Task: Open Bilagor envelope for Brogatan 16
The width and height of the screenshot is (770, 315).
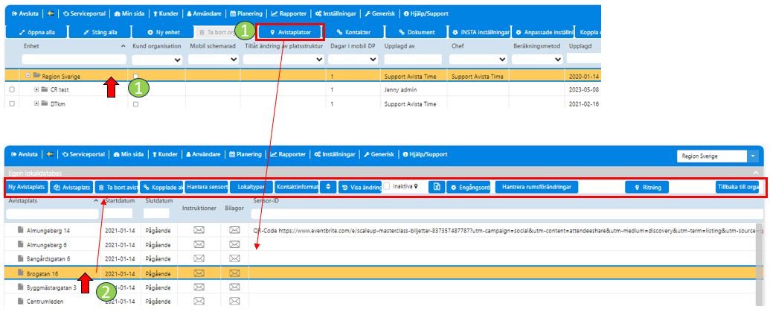Action: [234, 273]
